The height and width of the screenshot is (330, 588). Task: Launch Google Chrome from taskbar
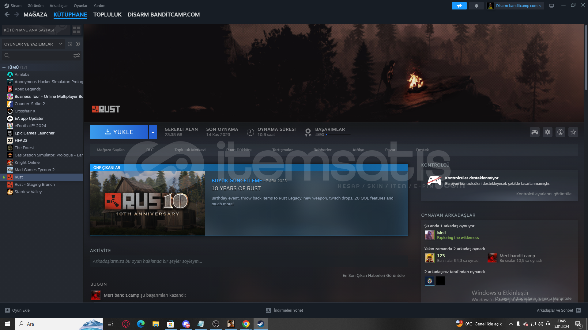(246, 324)
